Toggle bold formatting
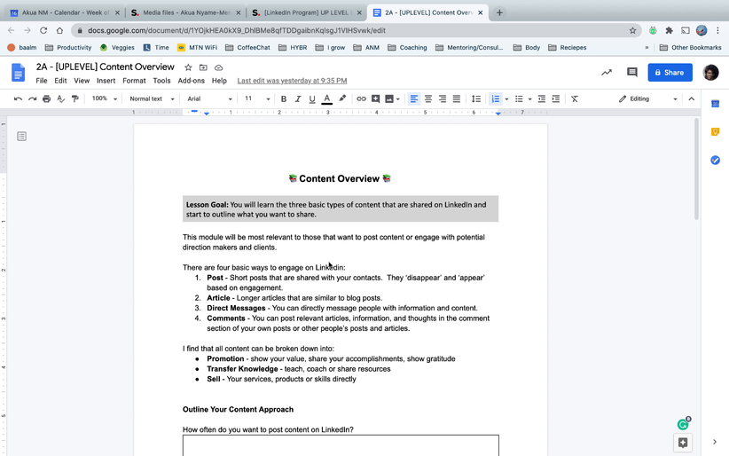This screenshot has width=729, height=456. (284, 98)
